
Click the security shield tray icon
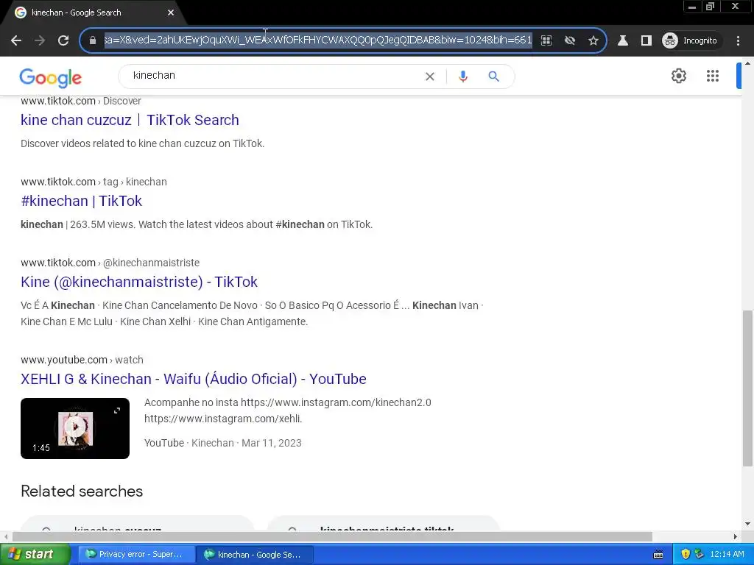(686, 555)
